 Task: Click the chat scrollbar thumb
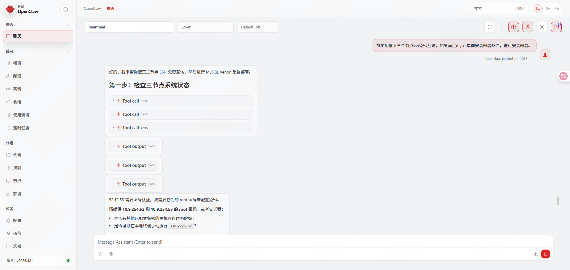[x=558, y=201]
